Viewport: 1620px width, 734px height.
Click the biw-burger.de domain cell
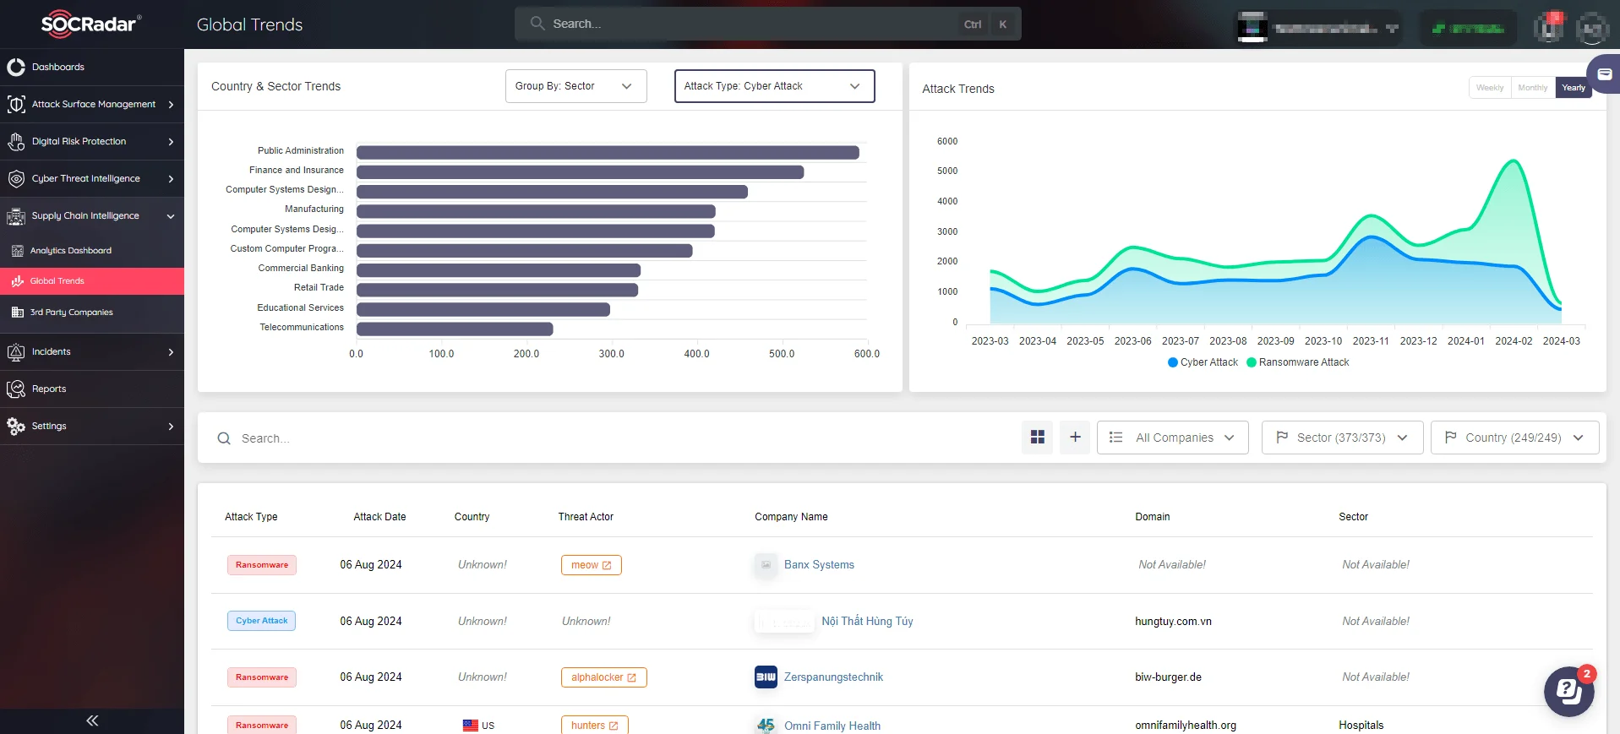pyautogui.click(x=1168, y=677)
